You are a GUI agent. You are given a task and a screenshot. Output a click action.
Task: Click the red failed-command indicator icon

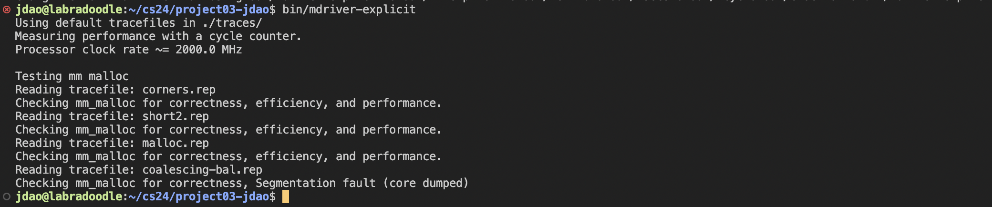tap(7, 10)
